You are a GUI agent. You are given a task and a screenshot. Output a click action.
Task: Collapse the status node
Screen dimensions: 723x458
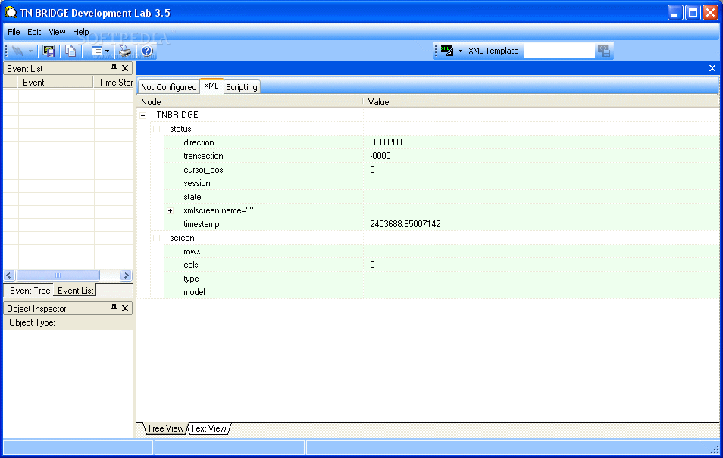tap(156, 129)
